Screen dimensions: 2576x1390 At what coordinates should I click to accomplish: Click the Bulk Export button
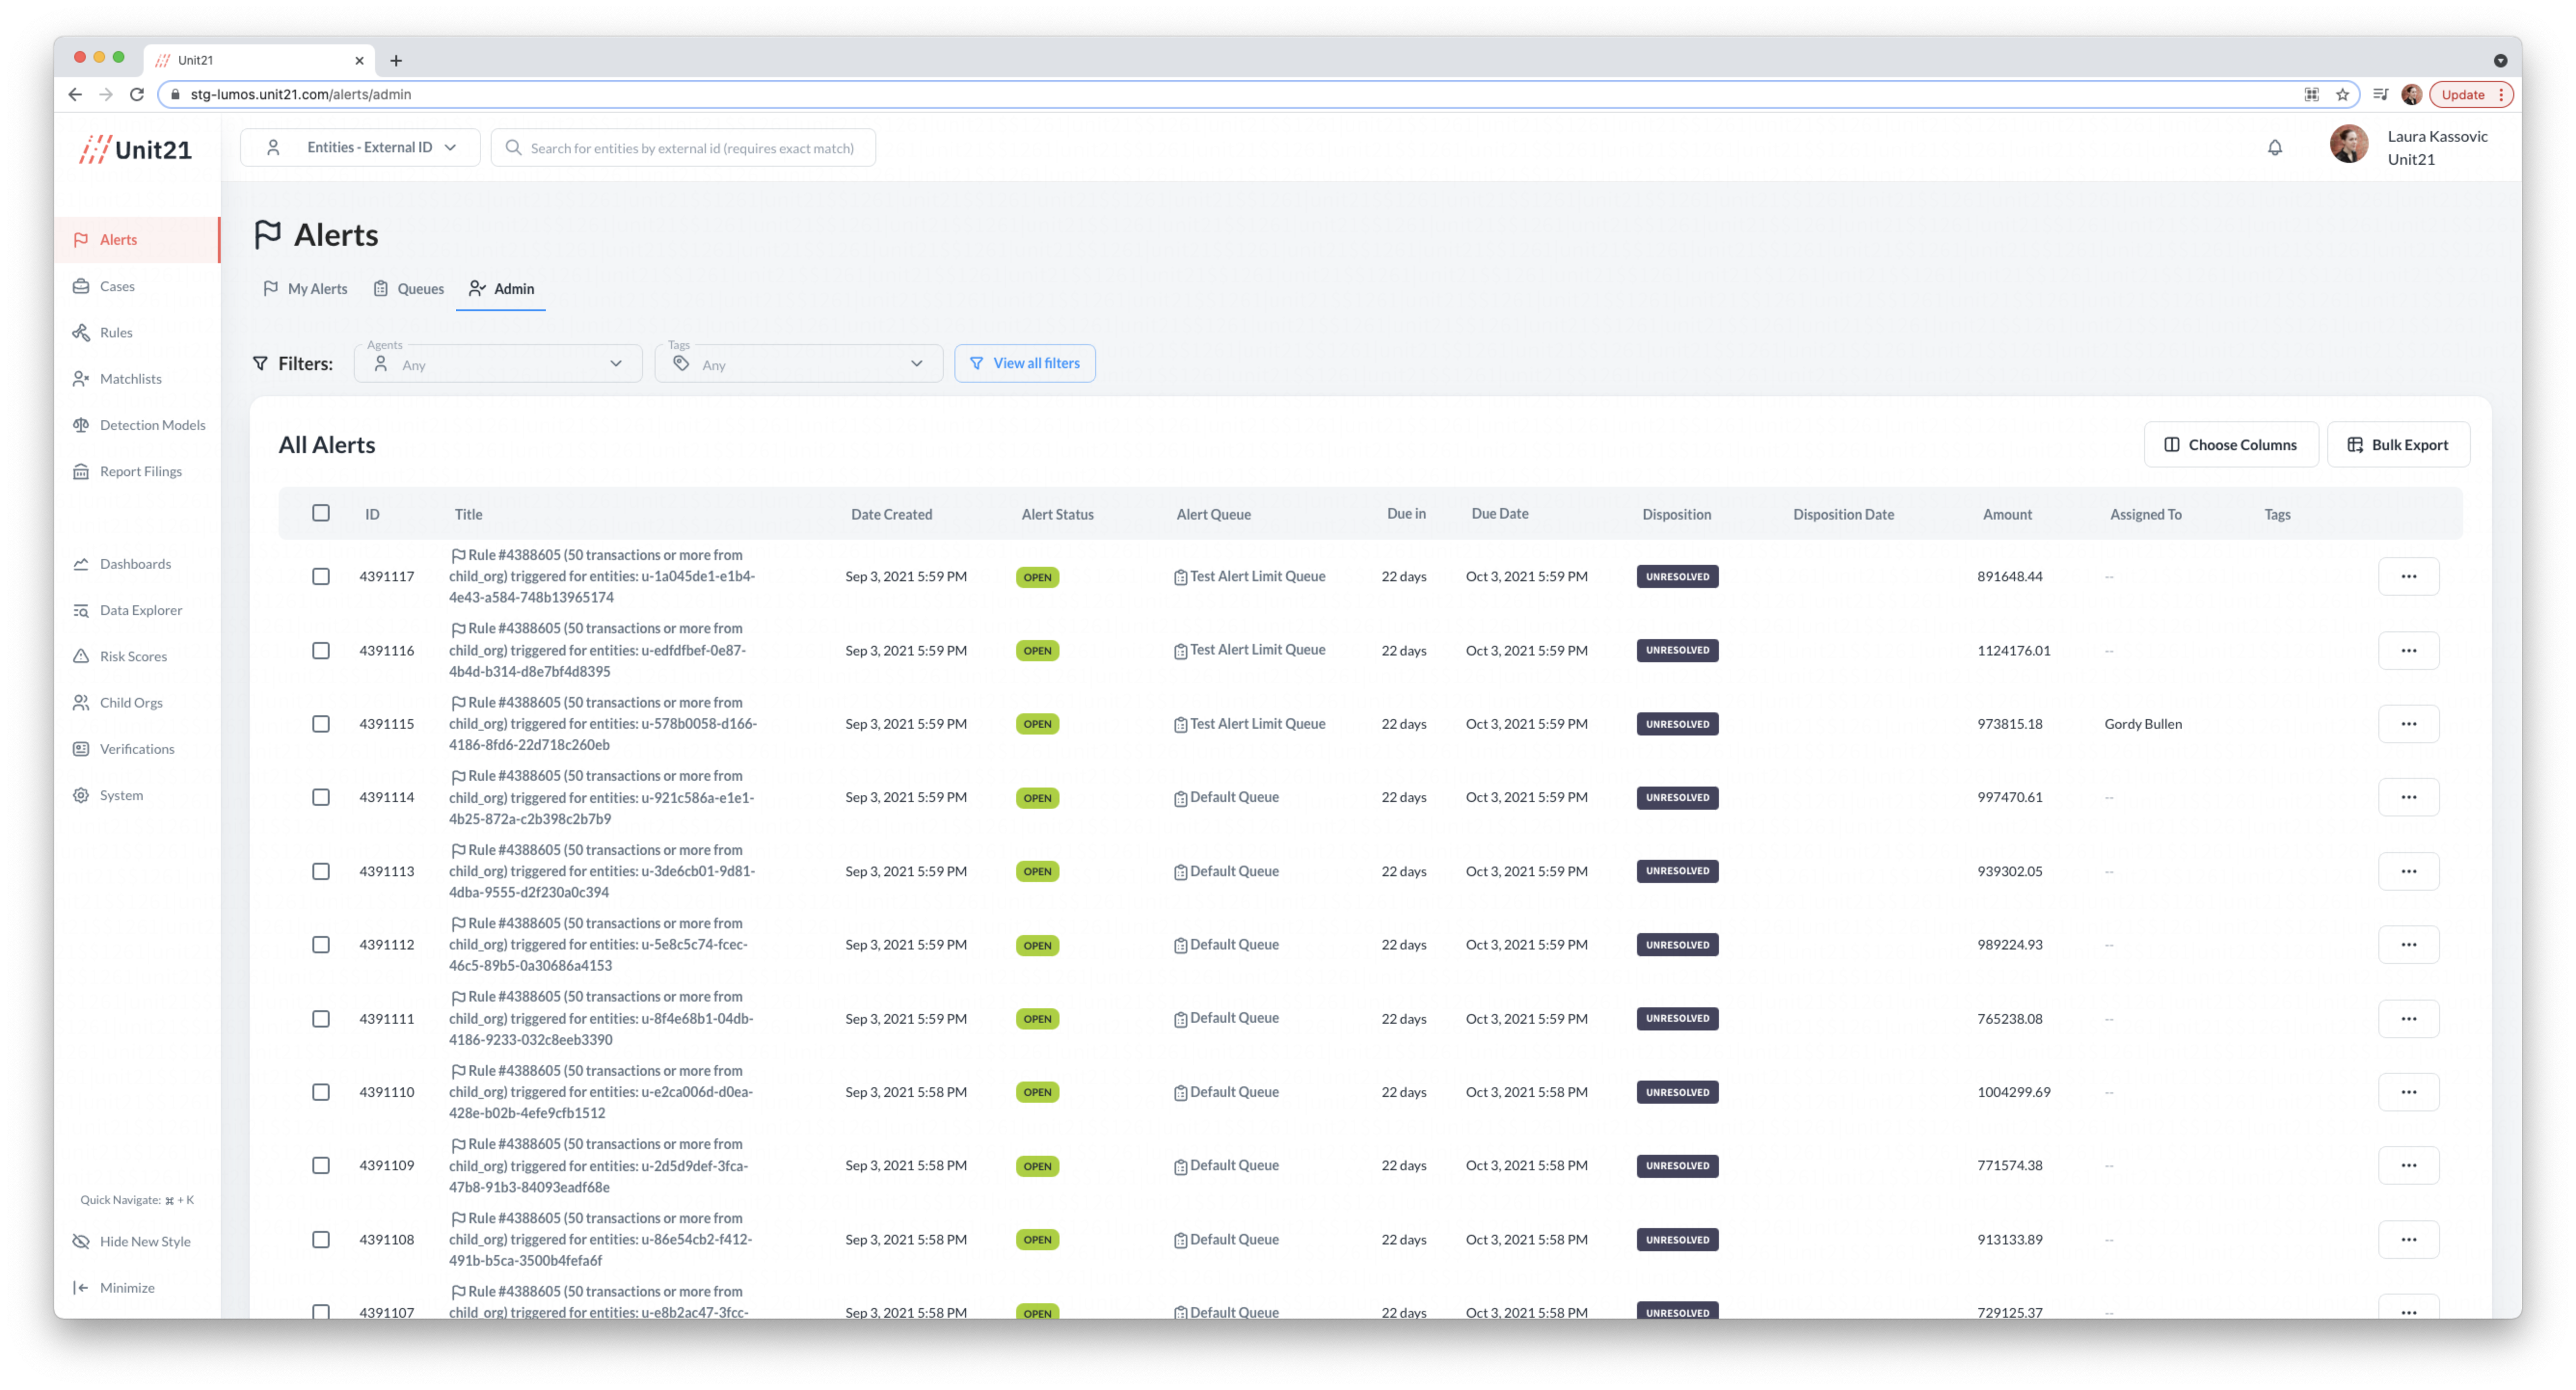[x=2397, y=445]
